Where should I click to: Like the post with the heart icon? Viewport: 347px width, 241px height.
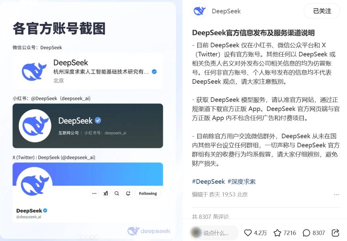(x=248, y=233)
